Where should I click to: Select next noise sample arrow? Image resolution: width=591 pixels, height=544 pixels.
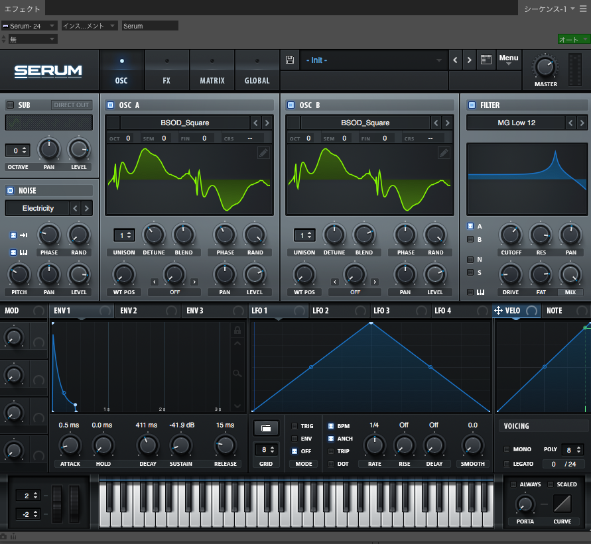(87, 208)
